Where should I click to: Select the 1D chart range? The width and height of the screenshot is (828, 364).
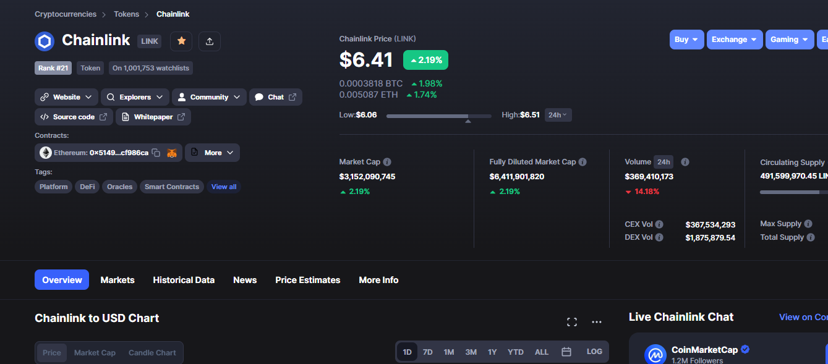[x=408, y=352]
